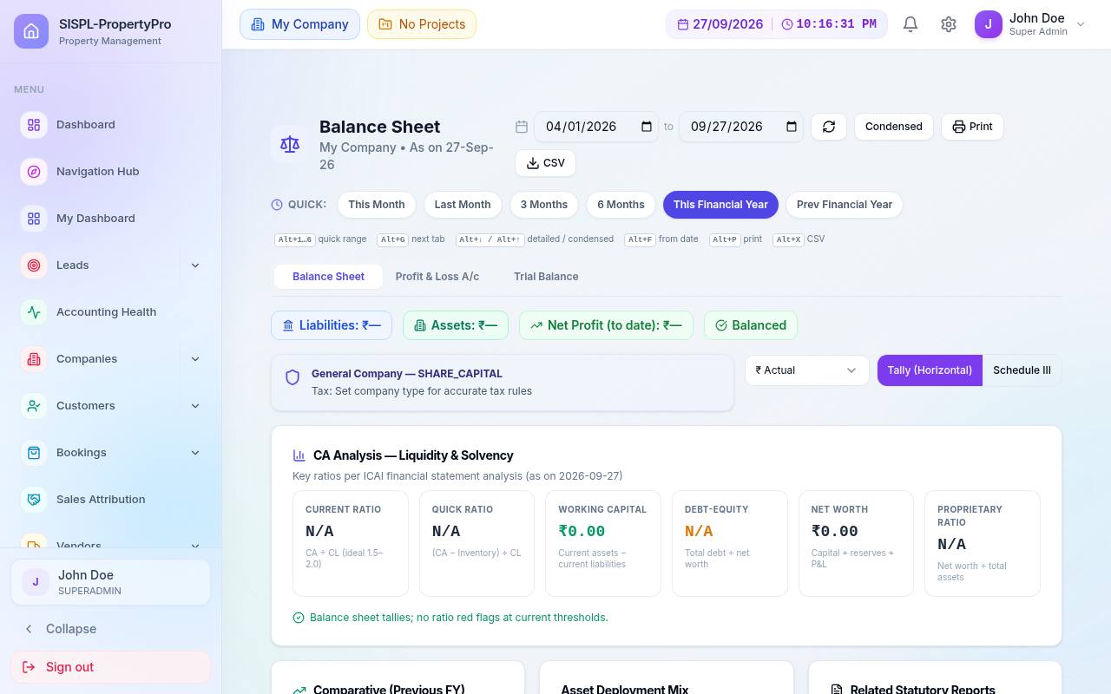Click the Balanced status chip
Image resolution: width=1111 pixels, height=694 pixels.
(x=751, y=325)
